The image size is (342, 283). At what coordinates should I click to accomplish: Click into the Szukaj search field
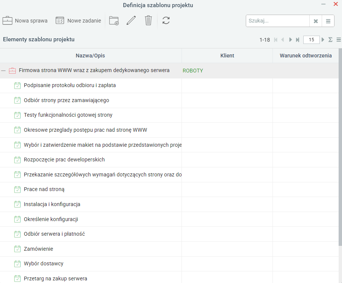278,21
